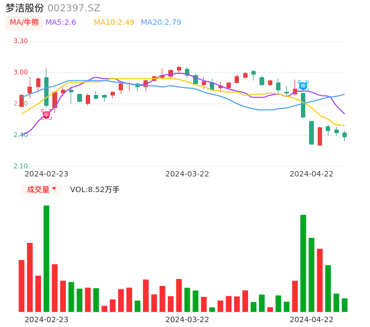Open the MA/牛熊 indicator selector
The image size is (370, 327).
pos(24,23)
